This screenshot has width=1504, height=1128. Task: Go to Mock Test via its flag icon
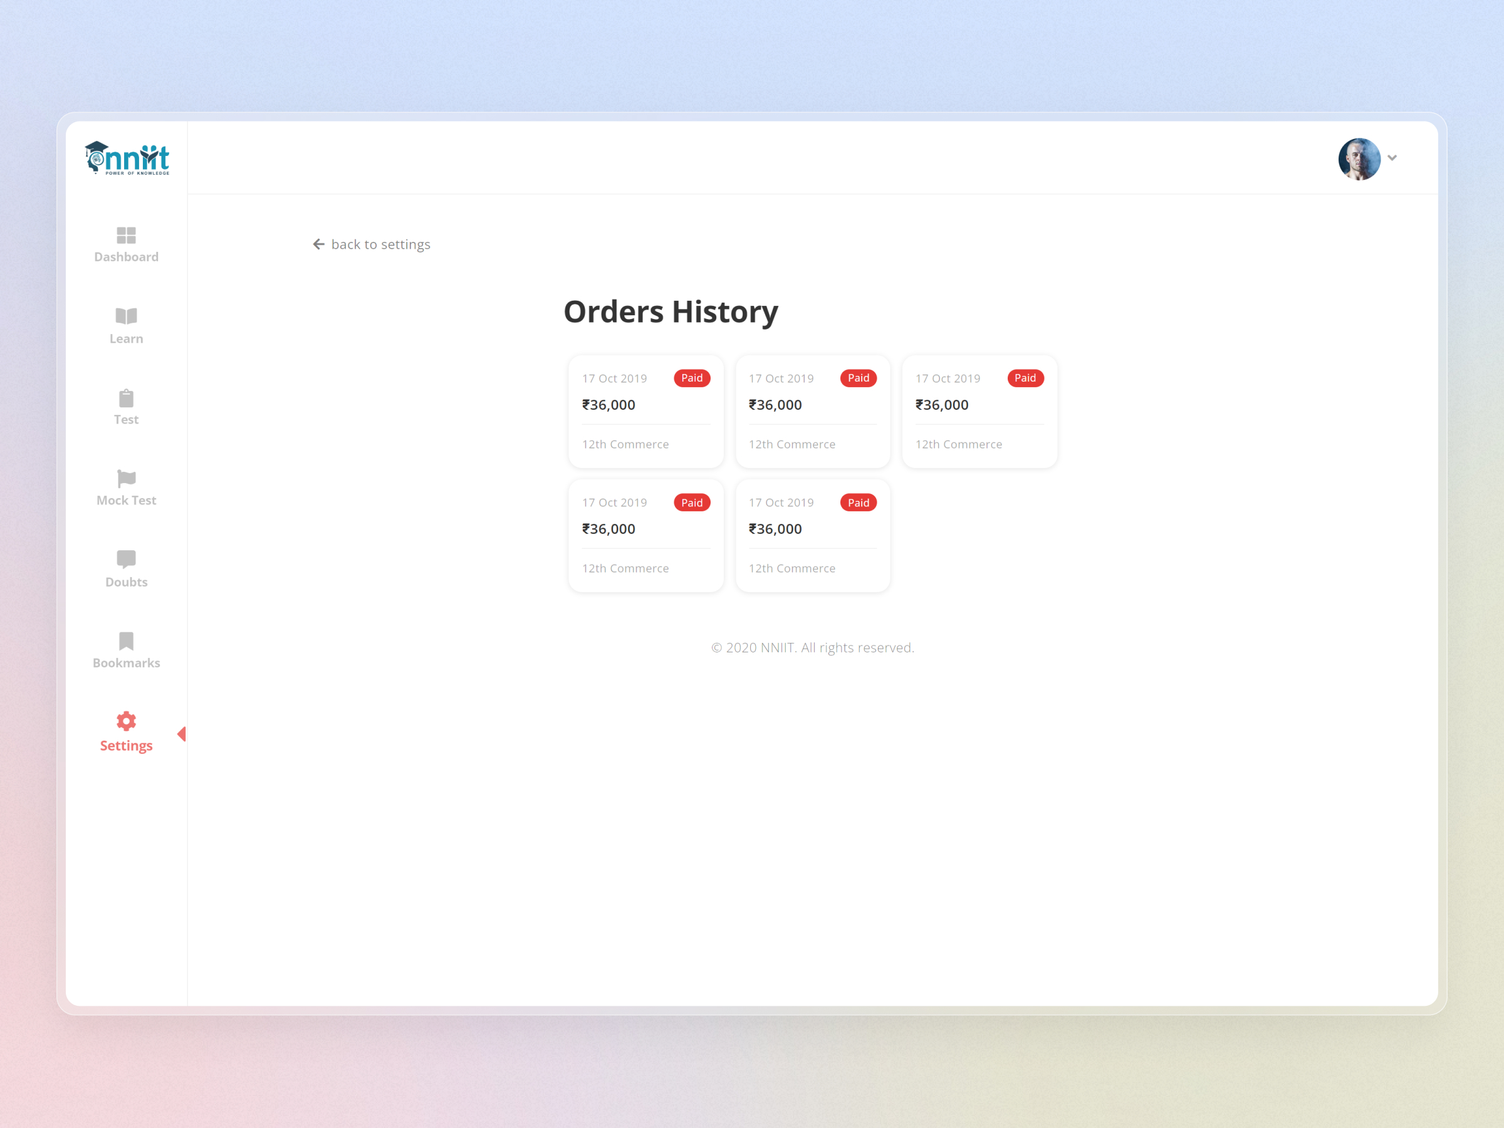coord(126,479)
